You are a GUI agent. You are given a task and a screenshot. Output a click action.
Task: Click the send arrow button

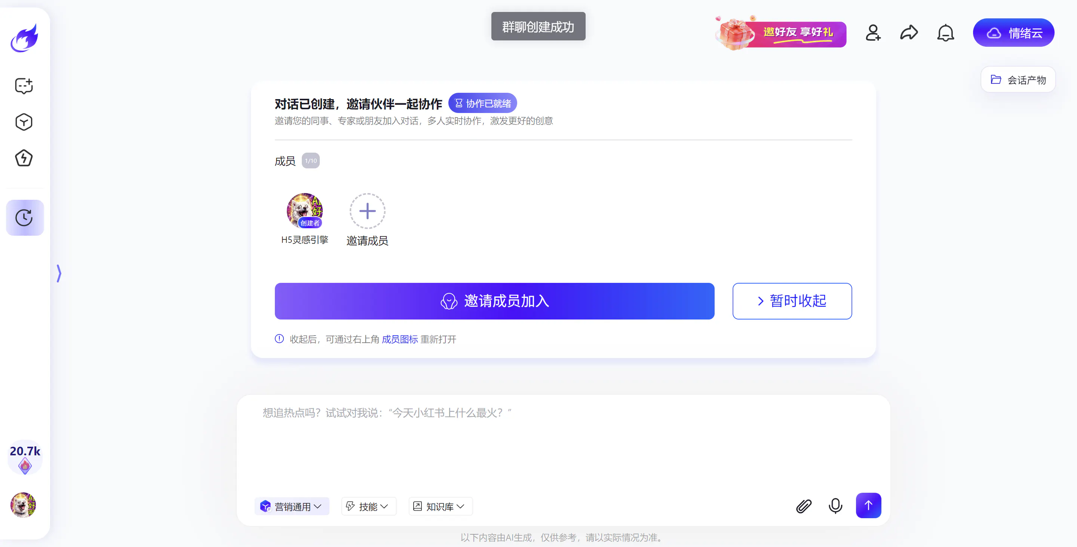868,505
